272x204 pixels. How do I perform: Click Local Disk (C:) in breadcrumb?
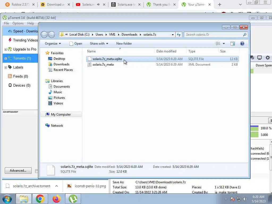79,35
